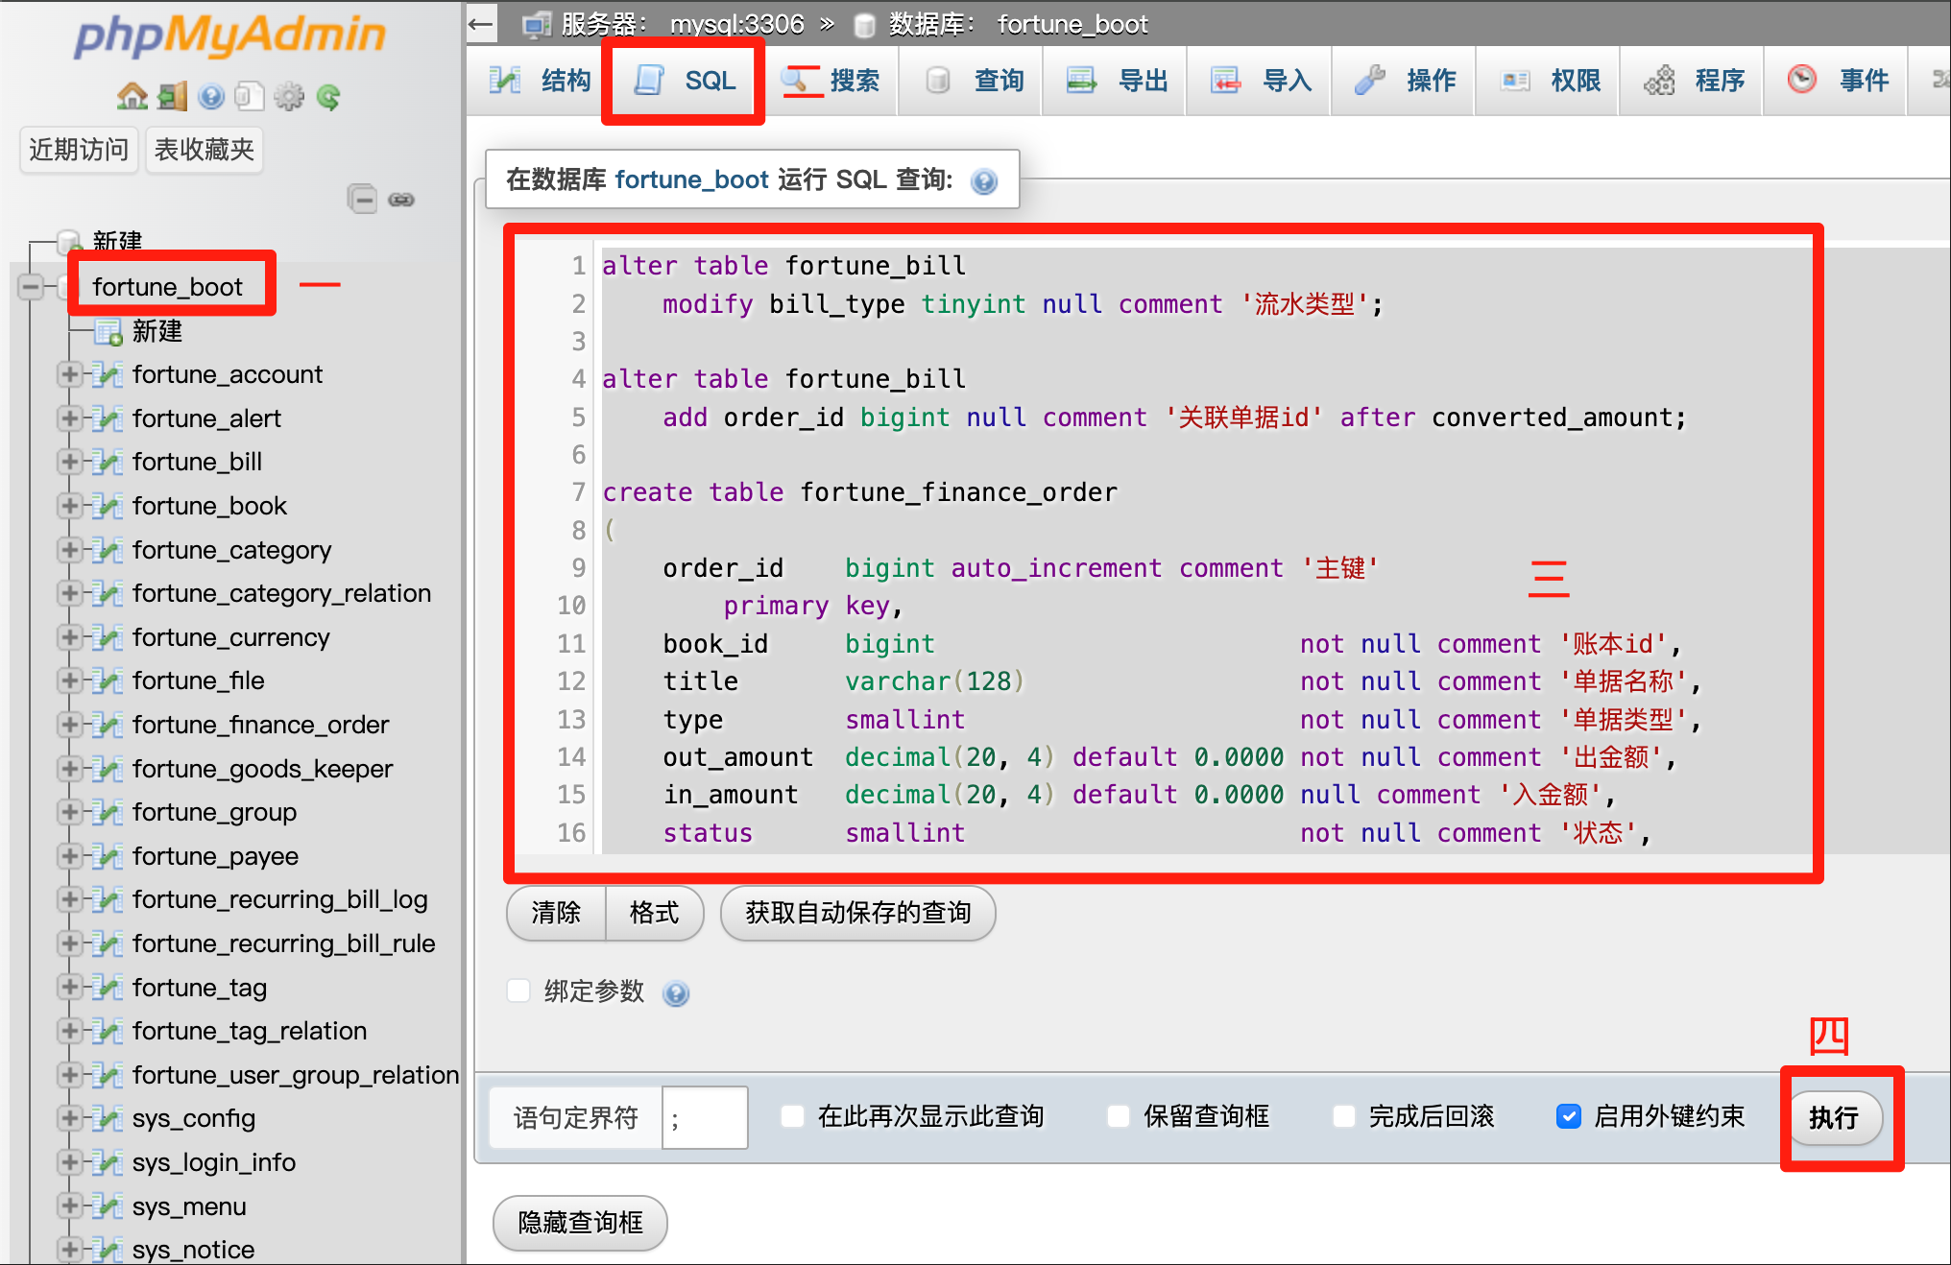Click the home icon in sidebar
Image resolution: width=1951 pixels, height=1265 pixels.
[132, 97]
